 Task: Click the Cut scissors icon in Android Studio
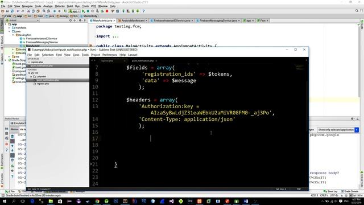click(x=28, y=11)
